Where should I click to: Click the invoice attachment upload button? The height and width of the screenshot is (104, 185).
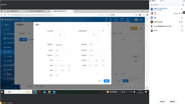tap(59, 45)
